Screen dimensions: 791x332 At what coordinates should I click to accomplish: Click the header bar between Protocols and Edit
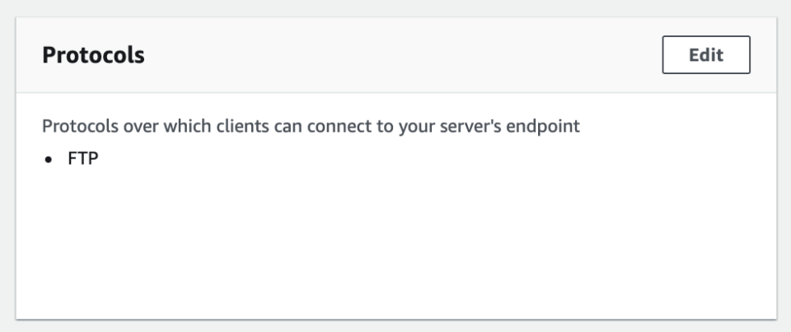tap(395, 56)
